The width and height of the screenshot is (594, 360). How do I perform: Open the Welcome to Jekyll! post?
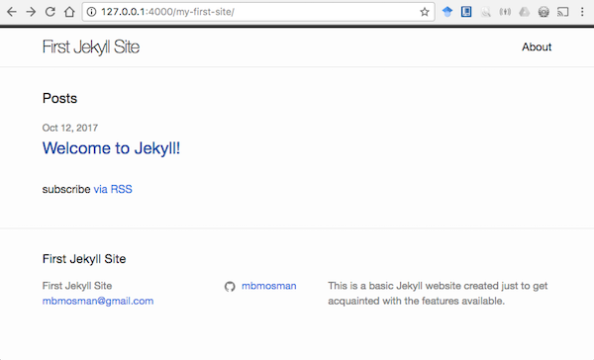click(111, 148)
